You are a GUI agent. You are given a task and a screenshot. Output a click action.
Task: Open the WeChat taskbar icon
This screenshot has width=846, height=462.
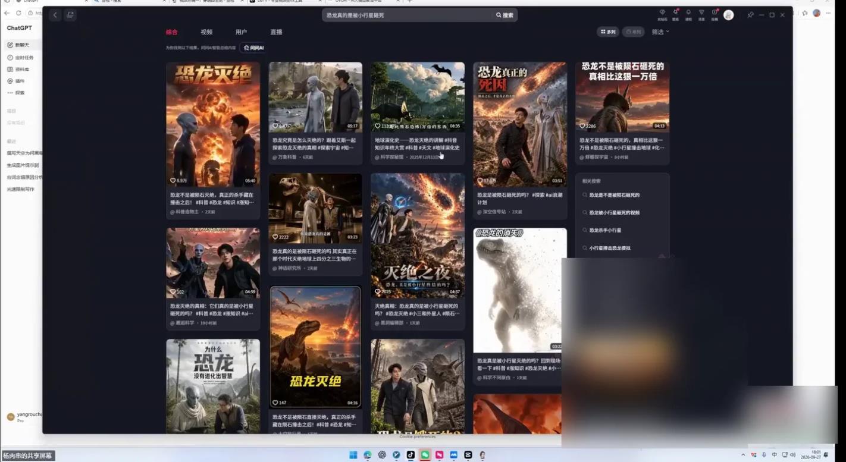[x=425, y=455]
